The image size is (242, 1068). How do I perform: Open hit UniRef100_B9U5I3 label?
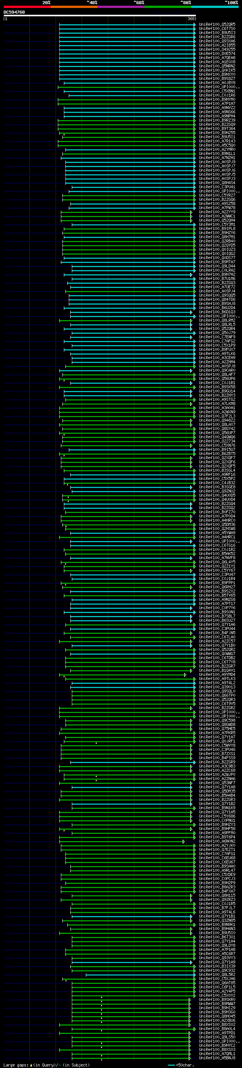(217, 33)
